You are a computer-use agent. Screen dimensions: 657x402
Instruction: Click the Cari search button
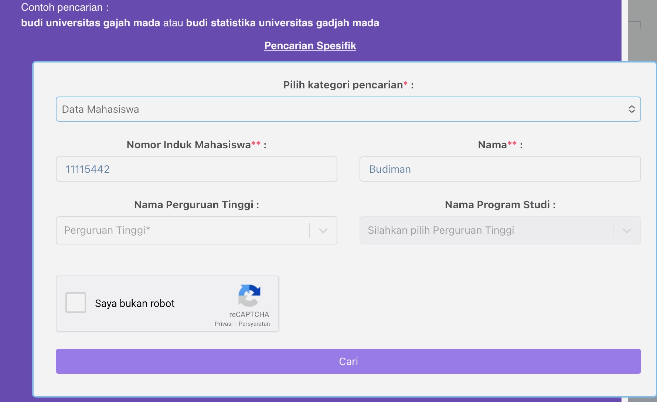pyautogui.click(x=348, y=361)
